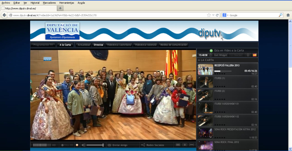Open the Marcadores menu
This screenshot has width=292, height=151.
(49, 3)
